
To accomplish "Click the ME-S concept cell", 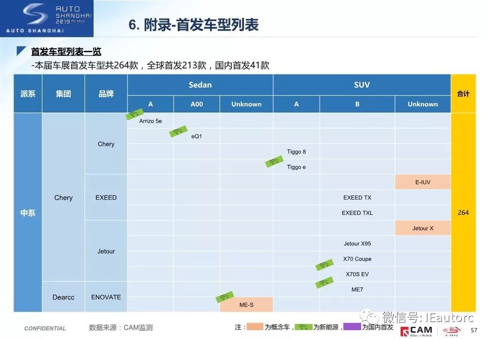I will (246, 305).
